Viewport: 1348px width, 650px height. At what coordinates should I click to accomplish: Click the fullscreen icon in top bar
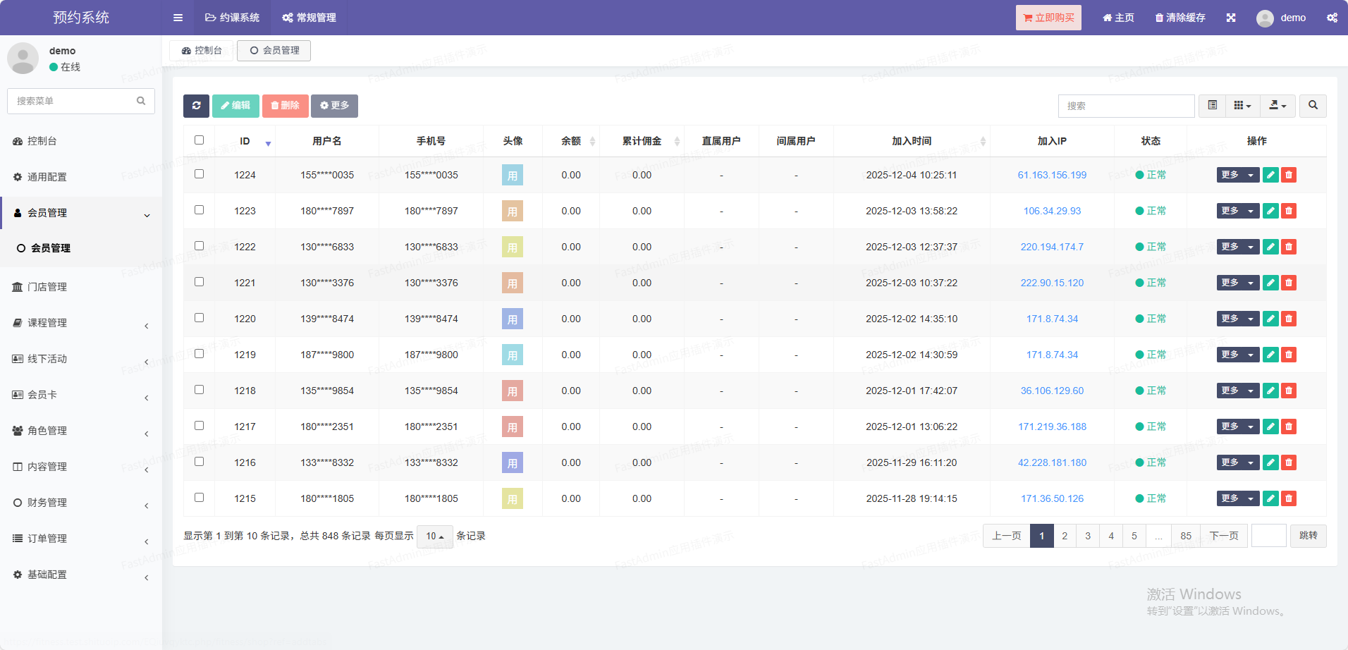point(1230,18)
